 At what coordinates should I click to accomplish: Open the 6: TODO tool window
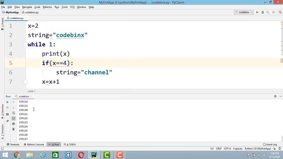[70, 144]
